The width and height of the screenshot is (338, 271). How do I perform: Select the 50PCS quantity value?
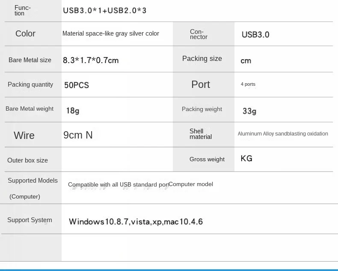[77, 85]
